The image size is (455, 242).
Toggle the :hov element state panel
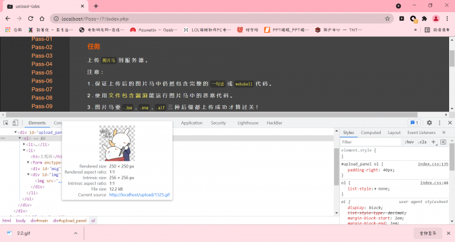tap(409, 142)
